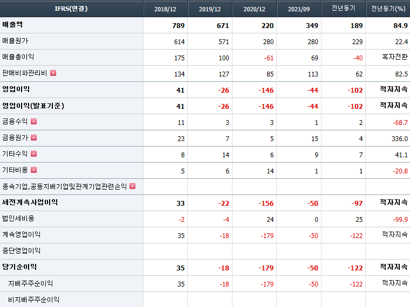Screen dimensions: 410x307
Task: Select the 매출원가 row label
Action: click(15, 41)
